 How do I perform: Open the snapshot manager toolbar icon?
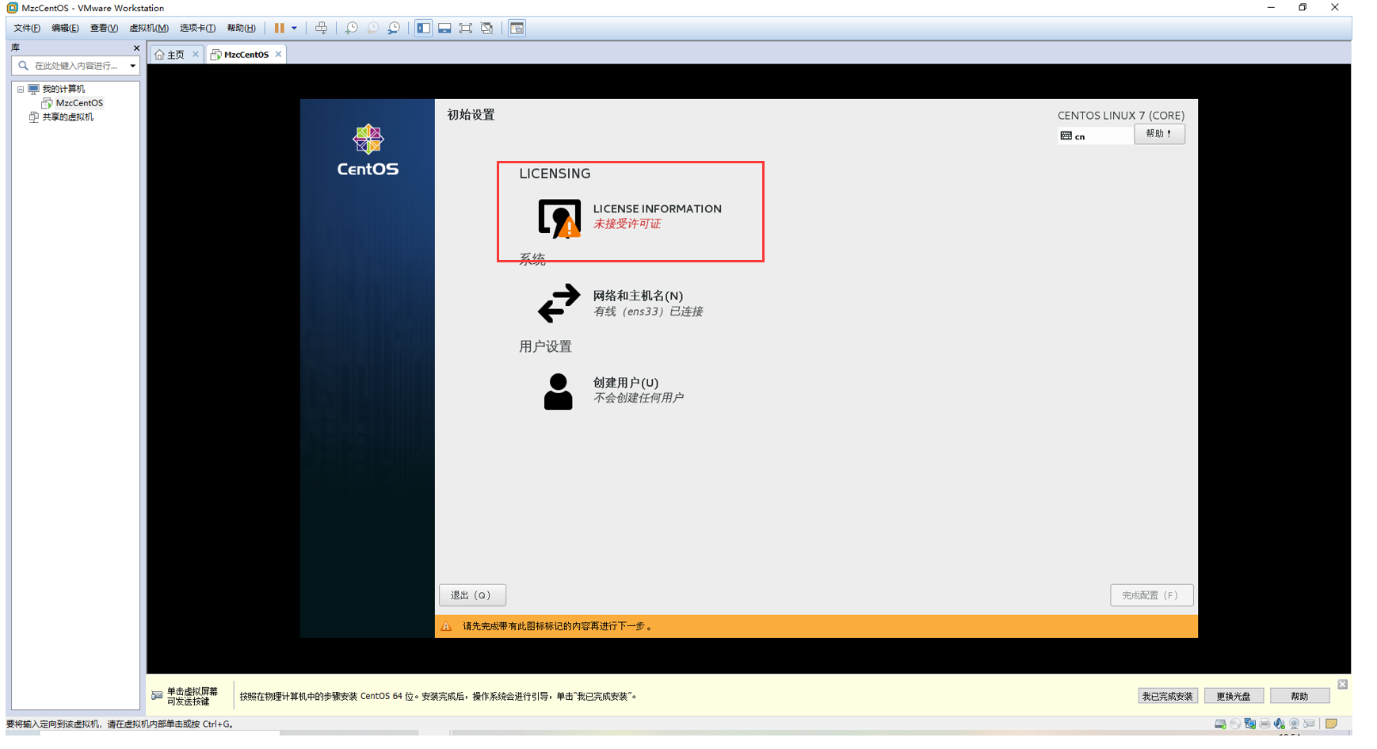pyautogui.click(x=394, y=28)
